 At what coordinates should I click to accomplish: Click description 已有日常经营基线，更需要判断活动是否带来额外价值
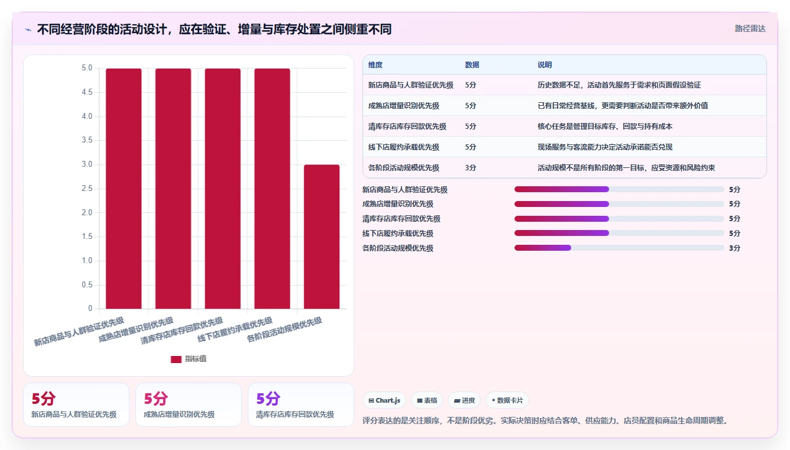tap(623, 106)
